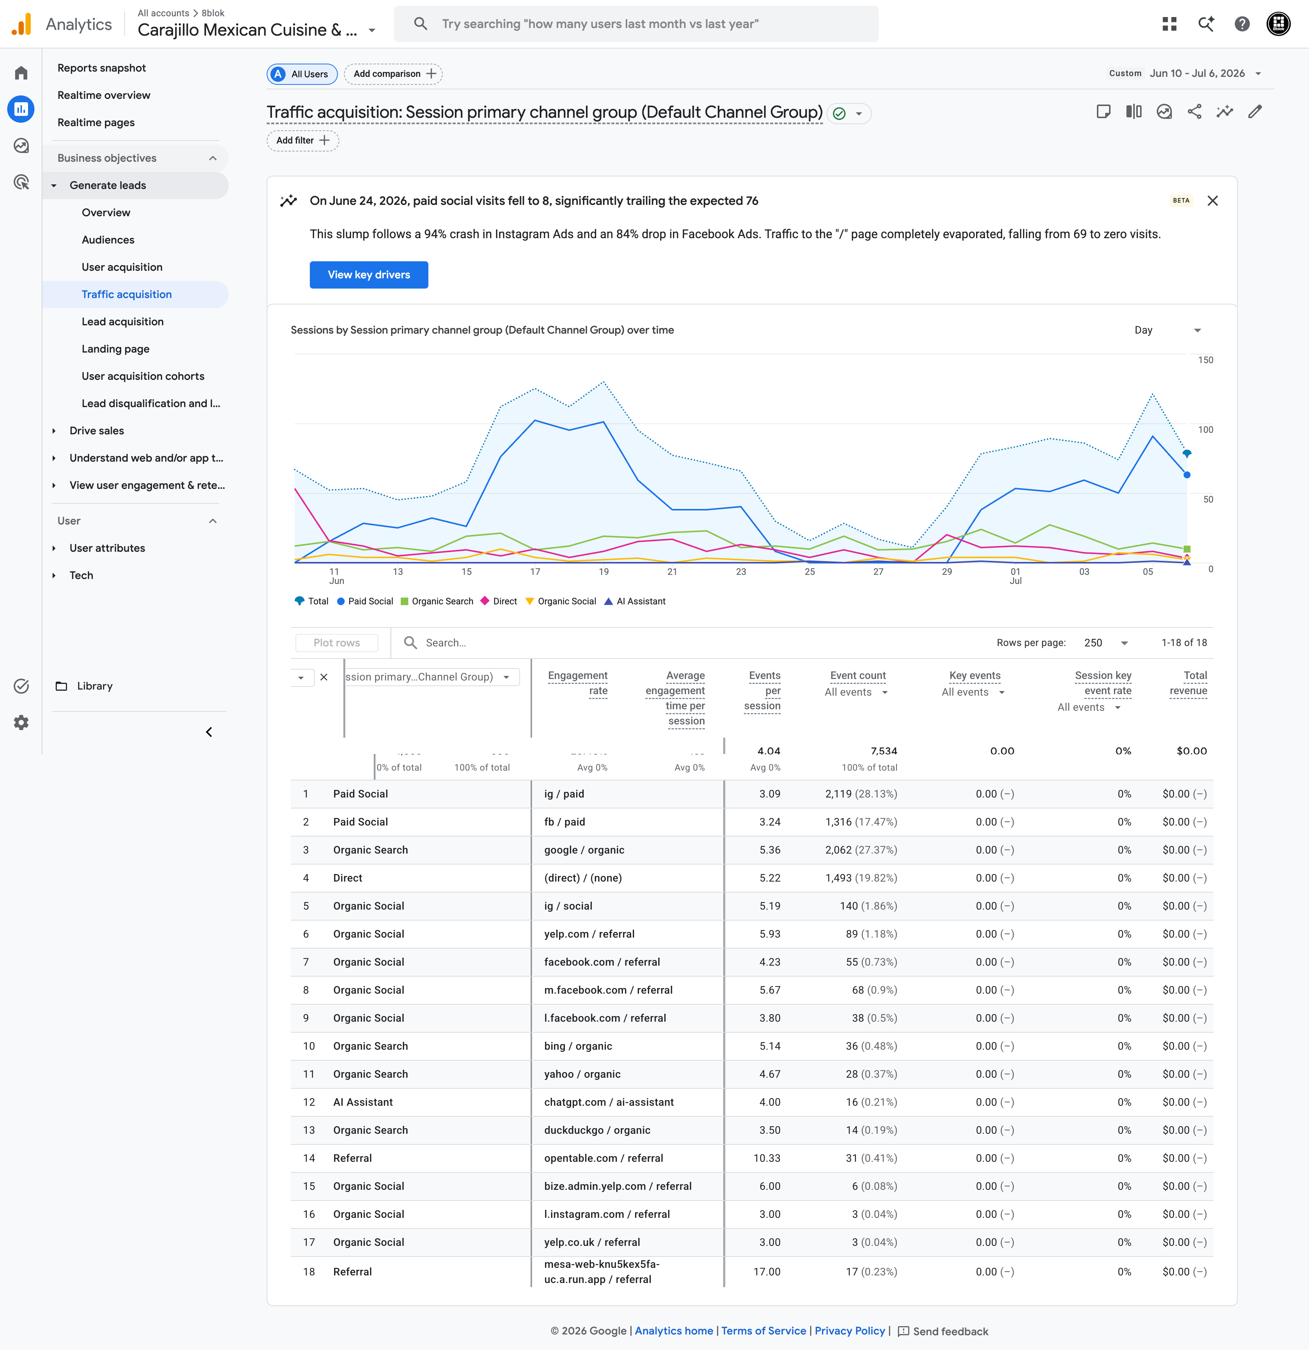This screenshot has height=1350, width=1309.
Task: Open the Key events All events dropdown
Action: coord(973,692)
